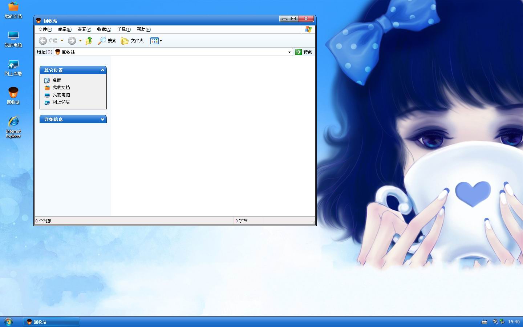This screenshot has width=523, height=327.
Task: Open the 收藏(A) menu
Action: (x=104, y=29)
